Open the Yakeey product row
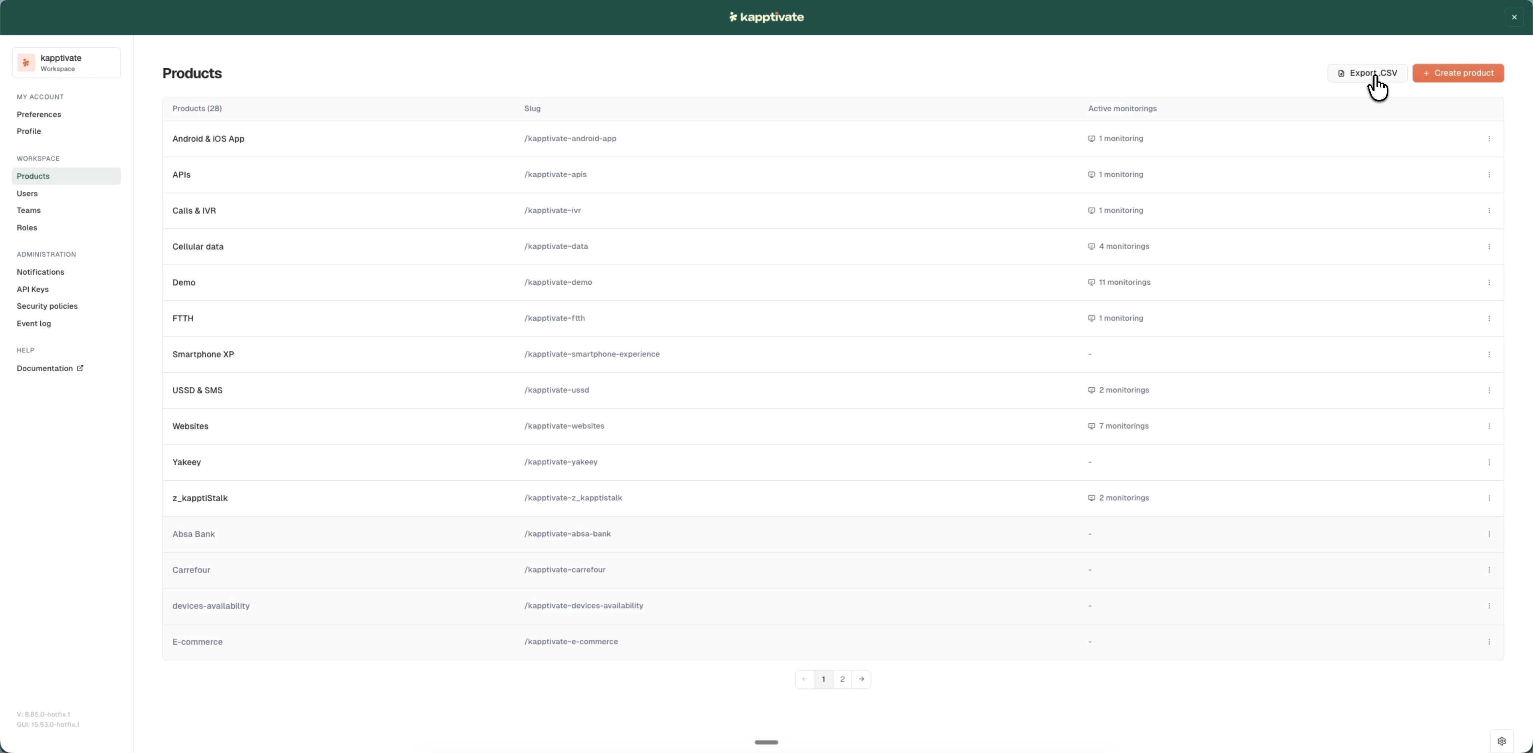1533x753 pixels. point(832,462)
